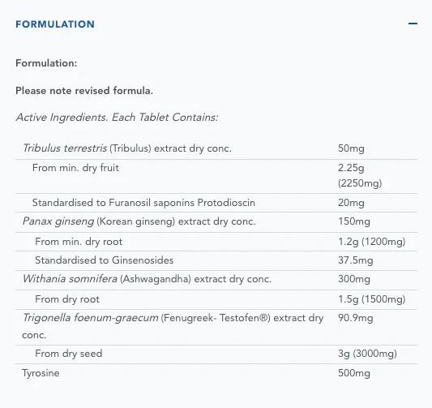
Task: Click the Furanosil saponins Protodioscin row
Action: pos(216,203)
